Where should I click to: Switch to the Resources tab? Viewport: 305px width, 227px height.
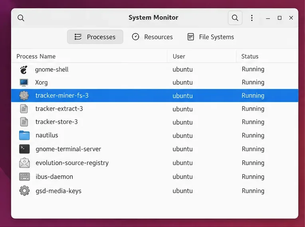[152, 37]
